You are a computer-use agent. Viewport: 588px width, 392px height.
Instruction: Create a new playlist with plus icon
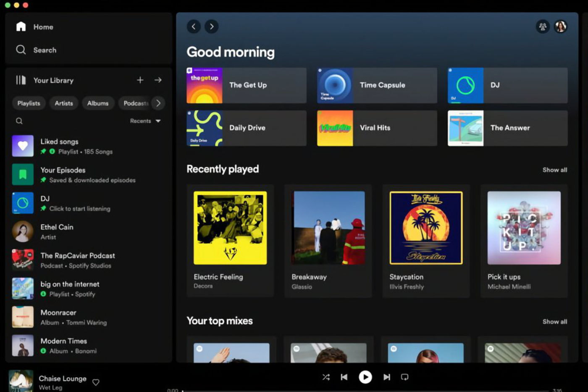click(140, 80)
